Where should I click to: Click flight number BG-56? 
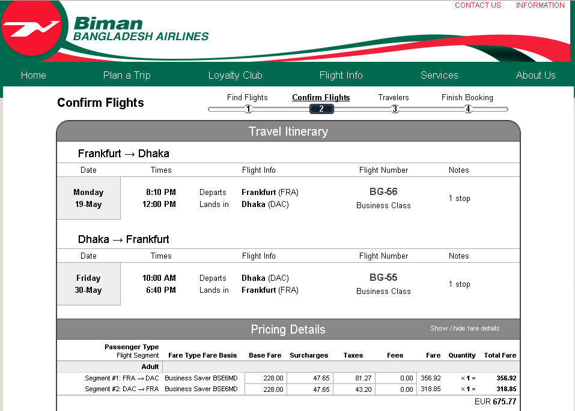pyautogui.click(x=383, y=191)
